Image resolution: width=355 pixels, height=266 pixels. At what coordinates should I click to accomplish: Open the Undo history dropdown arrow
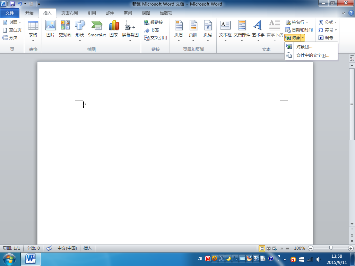click(x=25, y=4)
